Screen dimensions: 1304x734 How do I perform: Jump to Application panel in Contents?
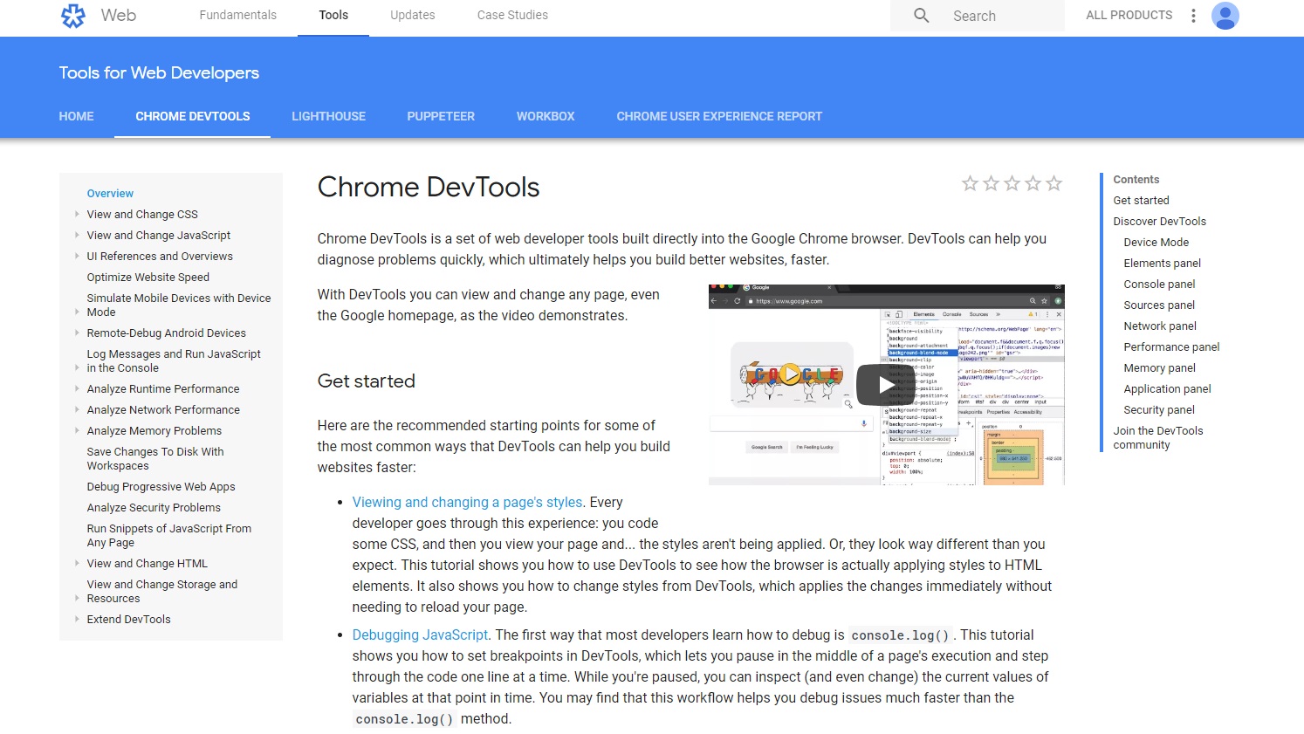click(x=1167, y=388)
